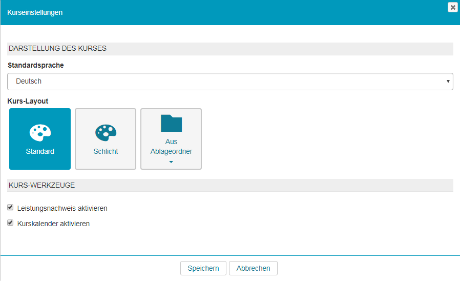This screenshot has width=460, height=281.
Task: Pick the 'Aus Ablageordner' layout text
Action: coord(171,147)
